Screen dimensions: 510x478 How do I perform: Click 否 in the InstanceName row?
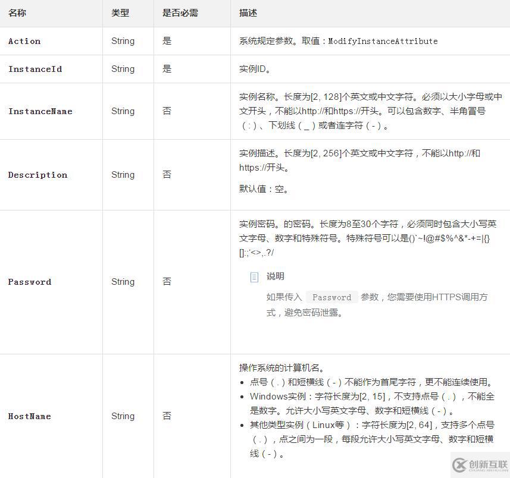click(167, 111)
